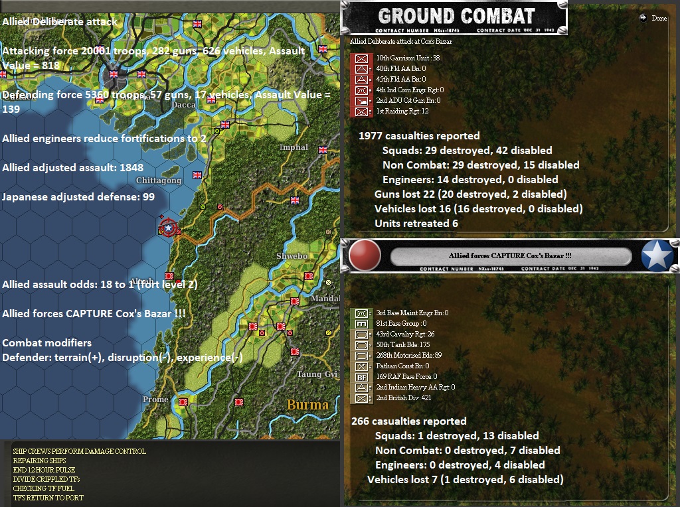Image resolution: width=680 pixels, height=507 pixels.
Task: Select the 50th Tank Bde icon
Action: tap(362, 345)
